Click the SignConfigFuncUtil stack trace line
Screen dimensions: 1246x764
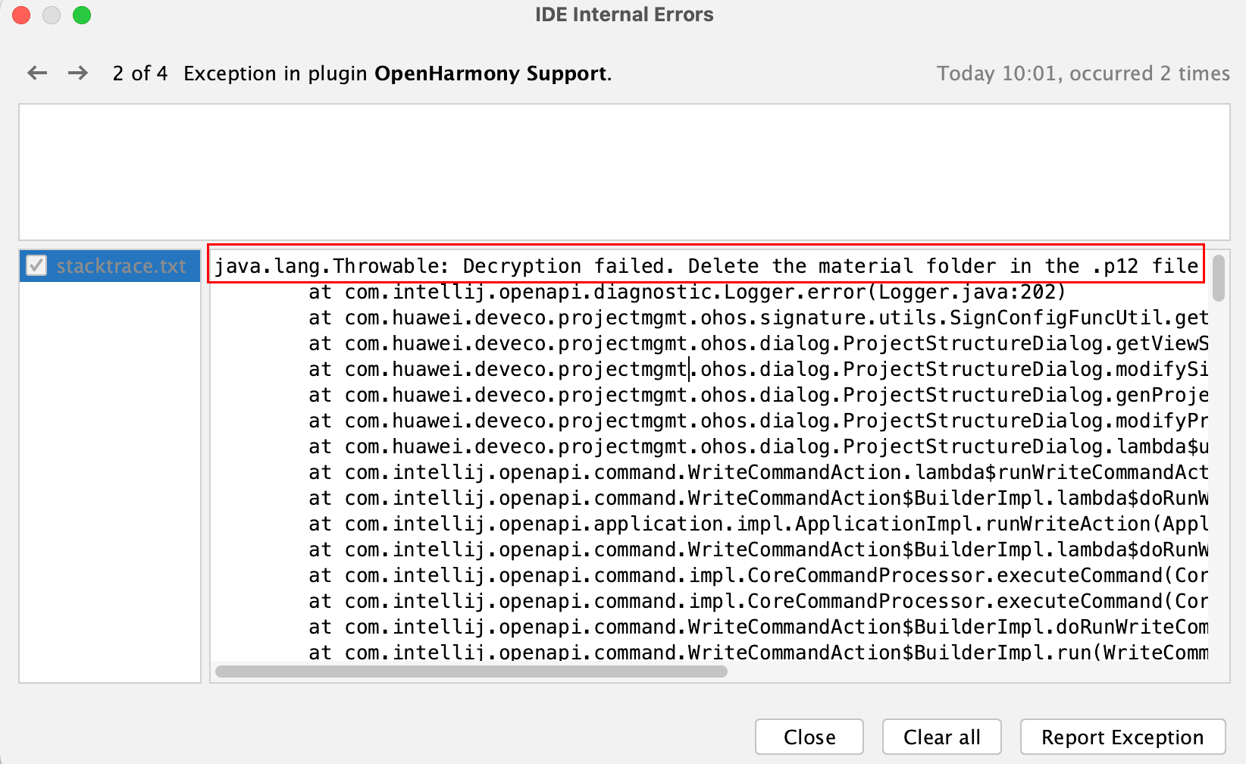pos(758,318)
